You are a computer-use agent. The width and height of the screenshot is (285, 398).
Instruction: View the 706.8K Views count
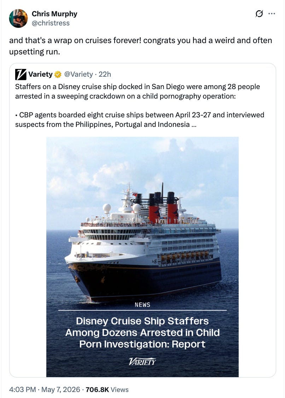click(x=107, y=390)
